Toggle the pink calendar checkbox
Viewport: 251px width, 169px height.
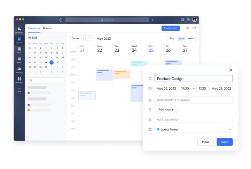click(x=29, y=105)
